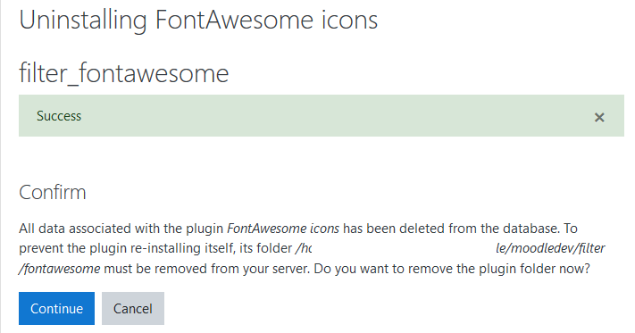Click the Success message text

(x=59, y=116)
